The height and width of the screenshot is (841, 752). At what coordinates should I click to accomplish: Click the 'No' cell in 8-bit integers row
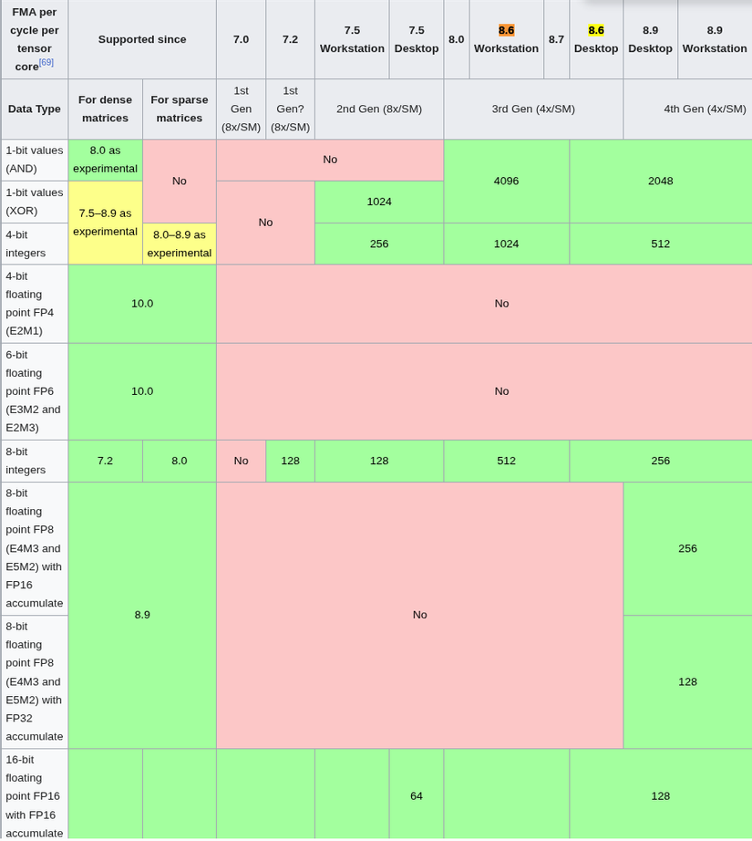(x=242, y=461)
